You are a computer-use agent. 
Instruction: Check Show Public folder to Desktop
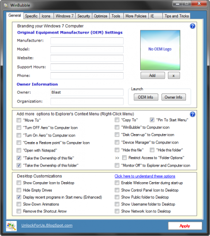coord(117,197)
